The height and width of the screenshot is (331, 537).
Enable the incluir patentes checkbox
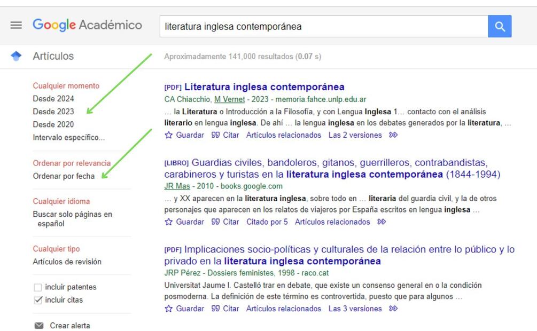(38, 287)
